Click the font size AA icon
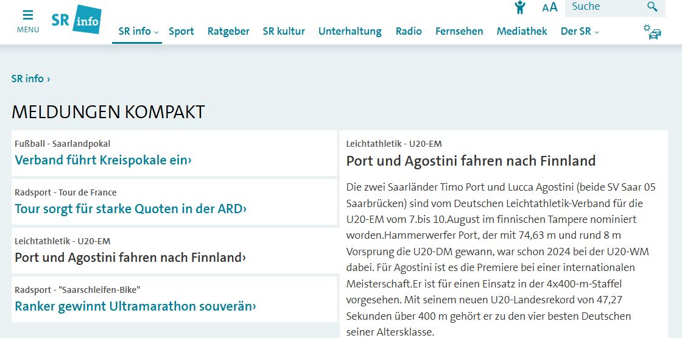The height and width of the screenshot is (338, 682). [550, 7]
